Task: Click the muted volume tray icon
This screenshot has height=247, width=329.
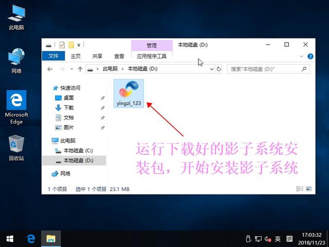Action: point(268,239)
